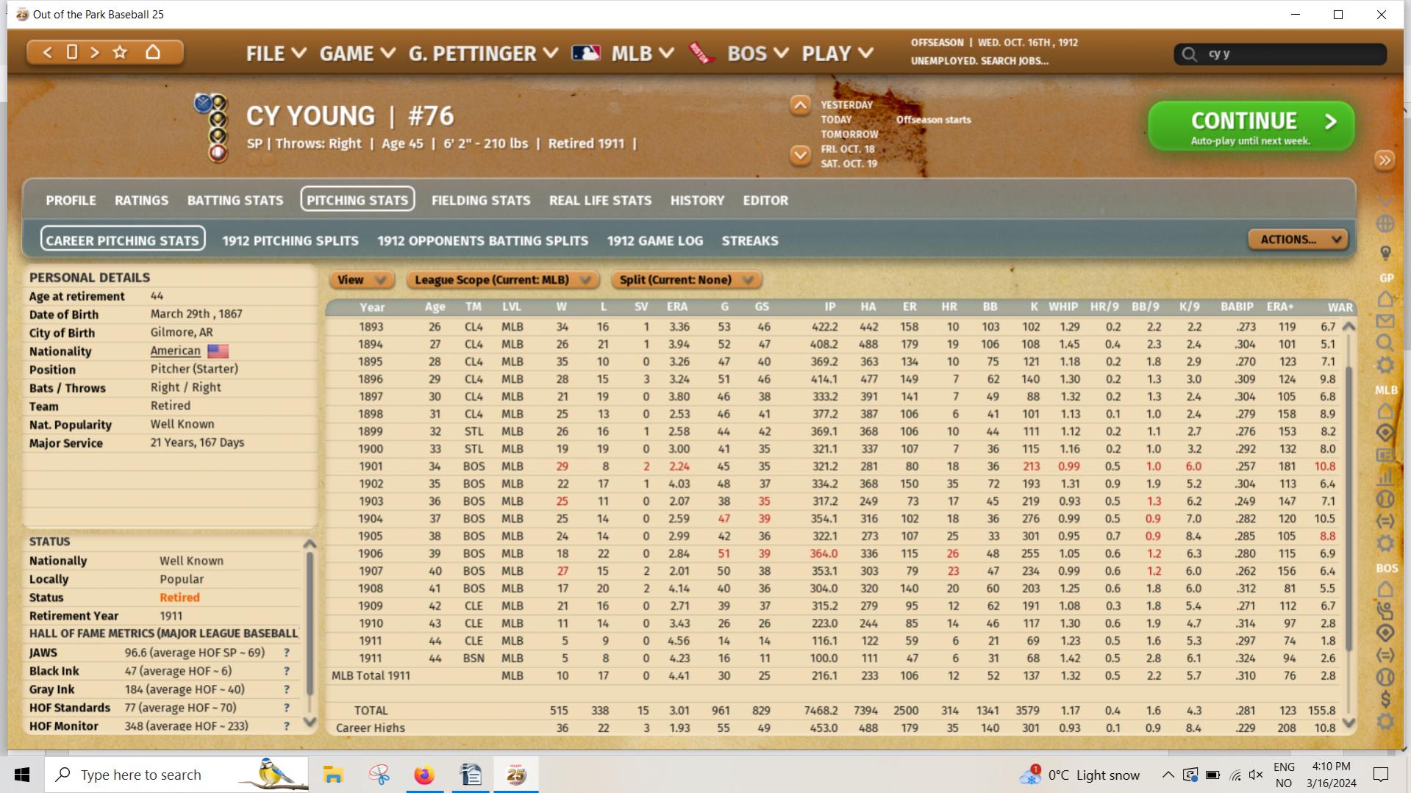The image size is (1411, 793).
Task: Open the Actions dropdown menu
Action: 1298,240
